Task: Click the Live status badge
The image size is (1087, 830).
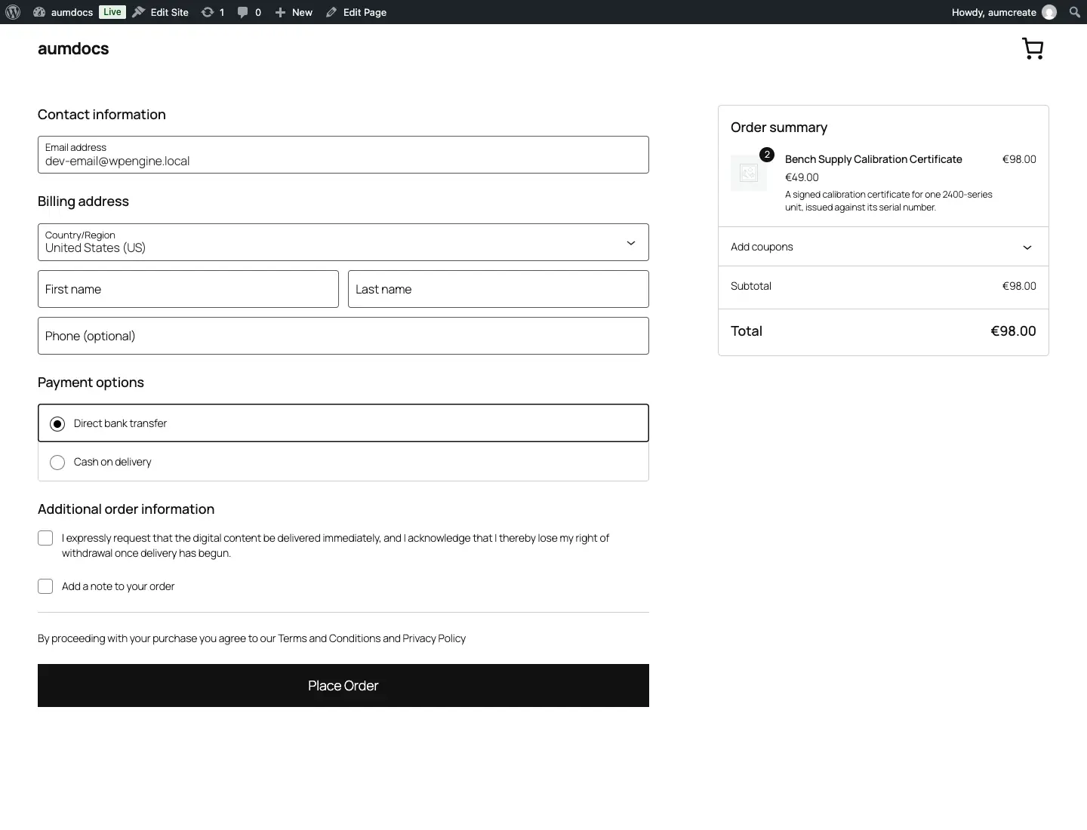Action: tap(112, 12)
